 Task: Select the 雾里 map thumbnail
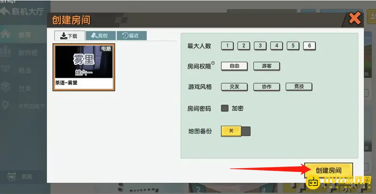pyautogui.click(x=84, y=62)
